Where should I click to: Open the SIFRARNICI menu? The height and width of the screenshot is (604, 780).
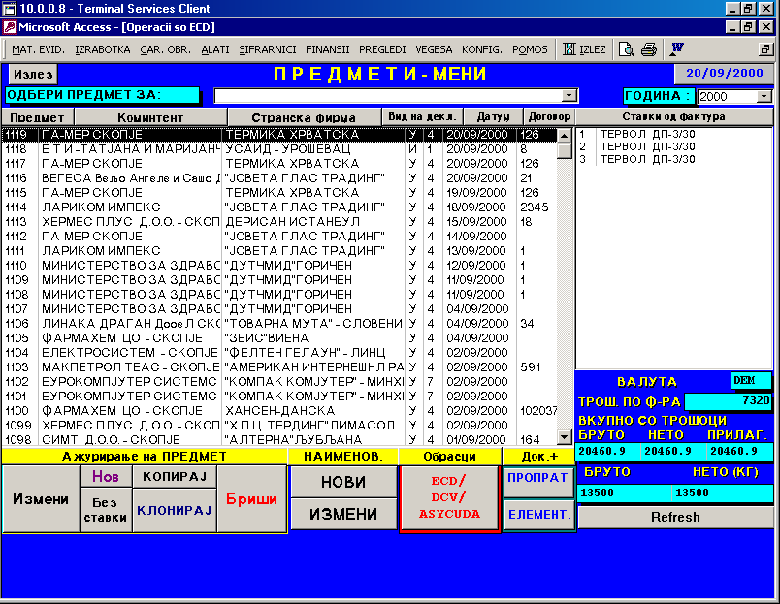tap(267, 49)
